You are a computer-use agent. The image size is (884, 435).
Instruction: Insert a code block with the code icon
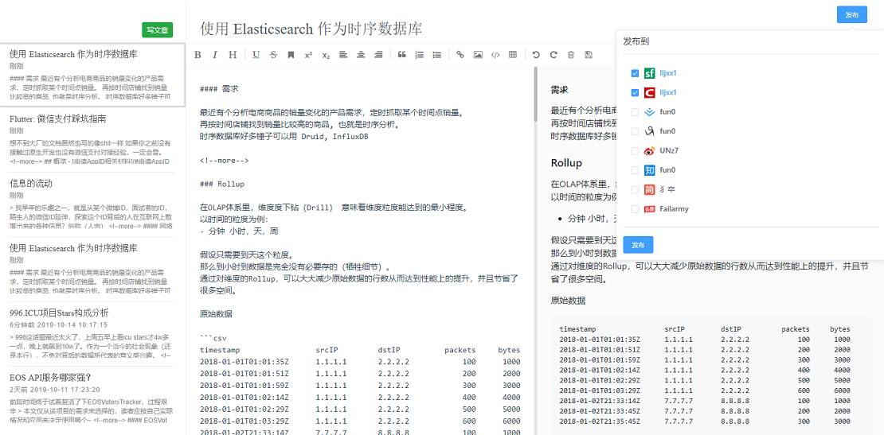click(x=495, y=55)
